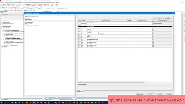This screenshot has height=104, width=185.
Task: Open the Проект menu
Action: 3,3
